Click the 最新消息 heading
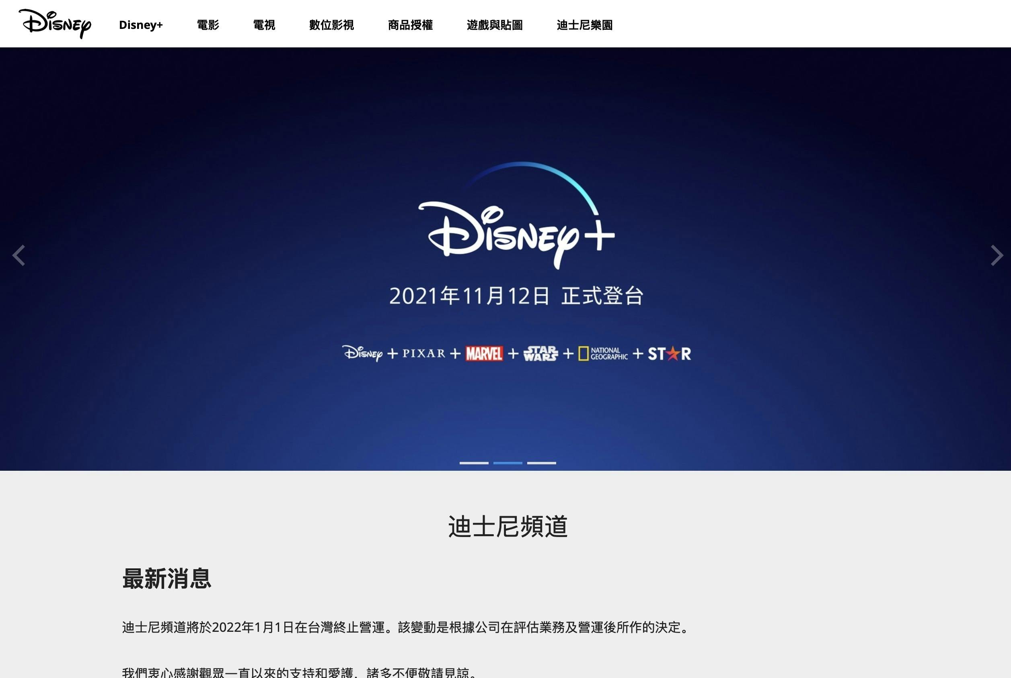1011x678 pixels. 166,578
